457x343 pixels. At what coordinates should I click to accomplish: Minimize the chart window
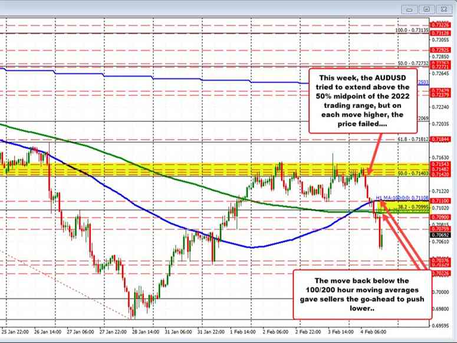[409, 9]
